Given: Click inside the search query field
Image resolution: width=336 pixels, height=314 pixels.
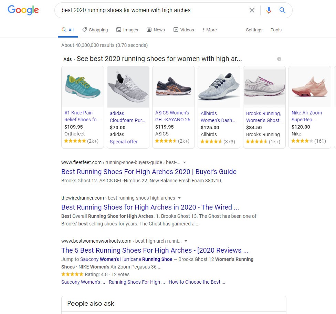Looking at the screenshot, I should pyautogui.click(x=151, y=10).
